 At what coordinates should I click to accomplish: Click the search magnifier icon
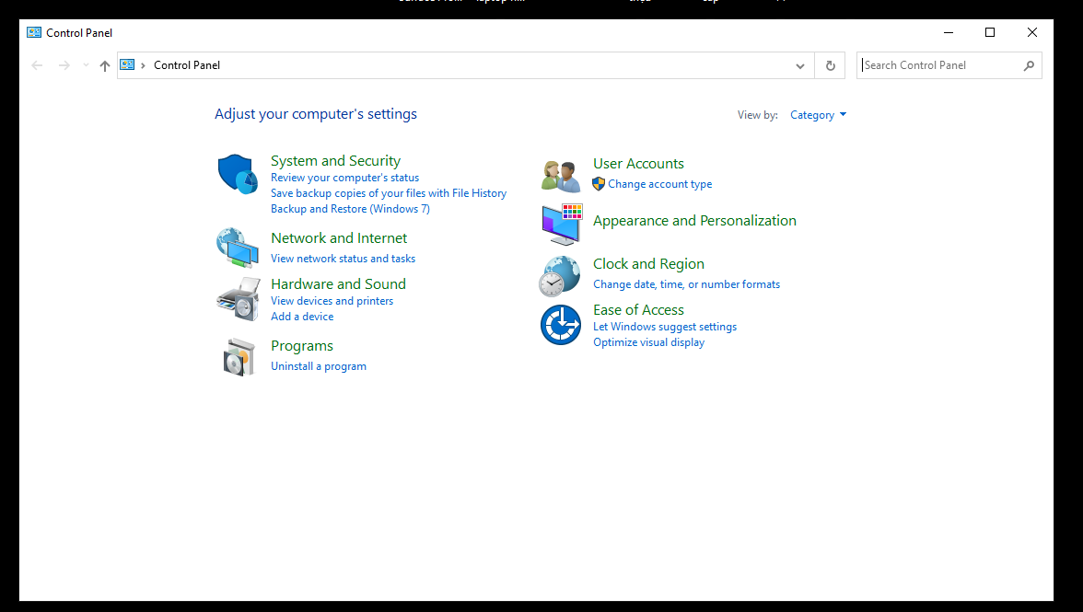pyautogui.click(x=1029, y=65)
